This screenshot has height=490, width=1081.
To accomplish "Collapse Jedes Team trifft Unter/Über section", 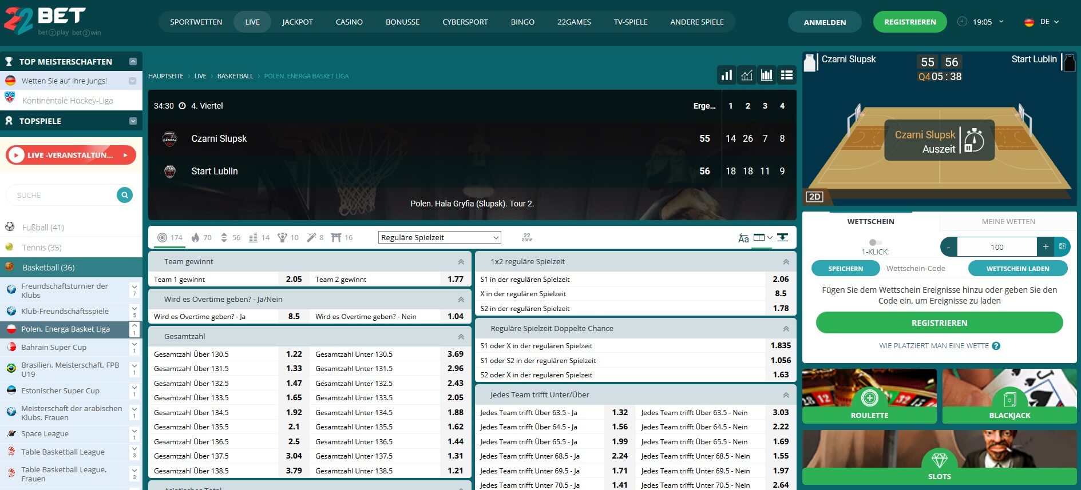I will click(786, 395).
